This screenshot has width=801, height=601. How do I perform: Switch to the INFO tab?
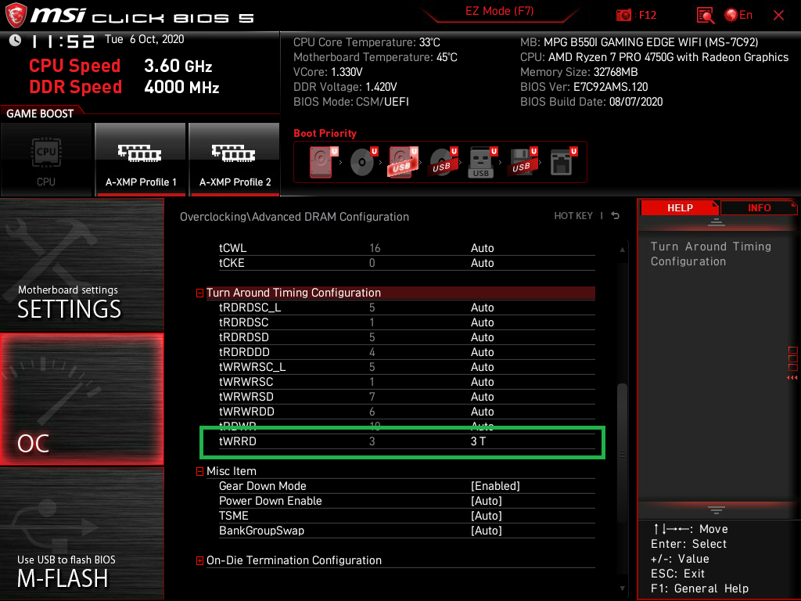(x=759, y=208)
